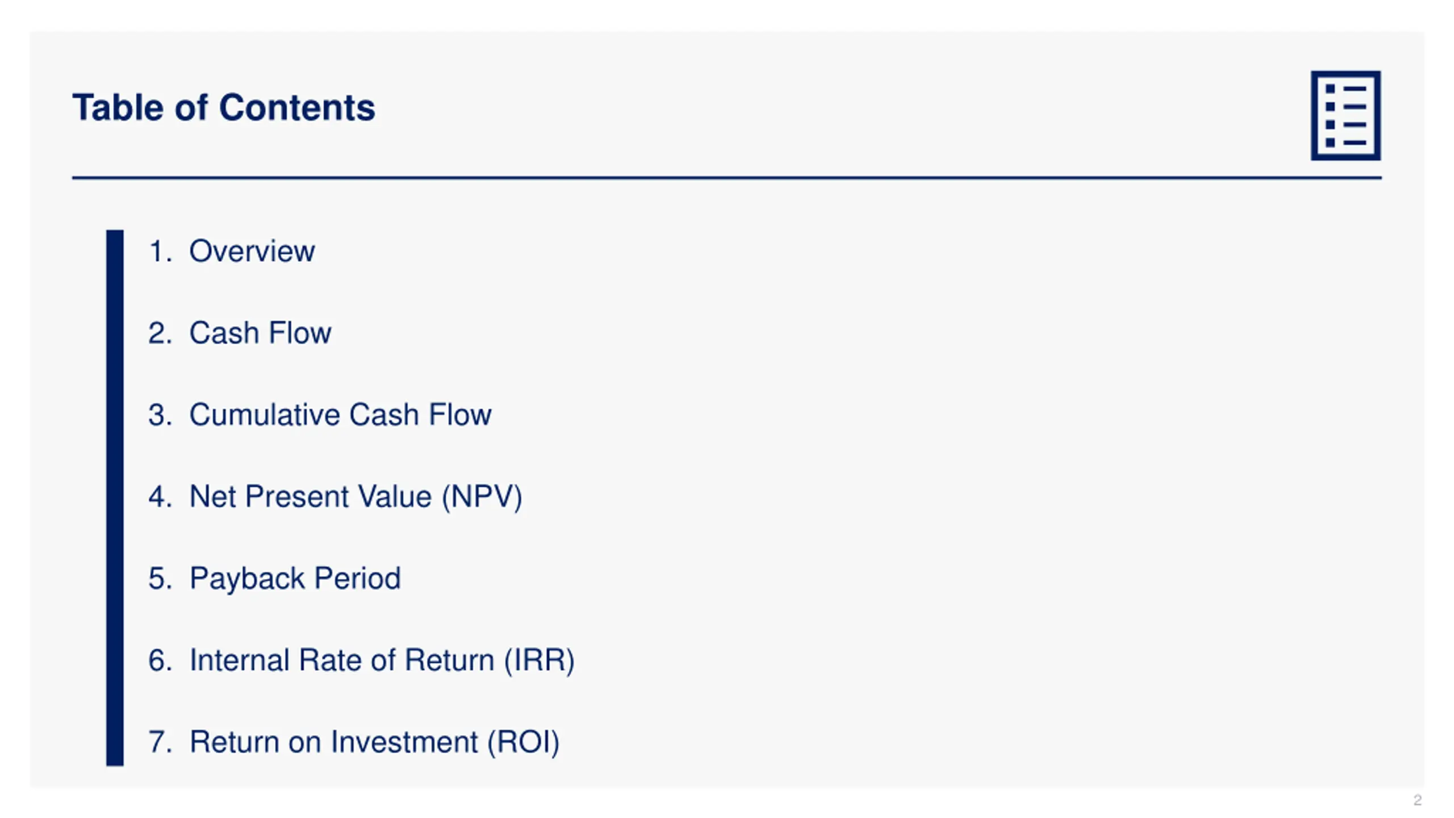Screen dimensions: 1454x818
Task: Jump to Net Present Value (NPV)
Action: [356, 496]
